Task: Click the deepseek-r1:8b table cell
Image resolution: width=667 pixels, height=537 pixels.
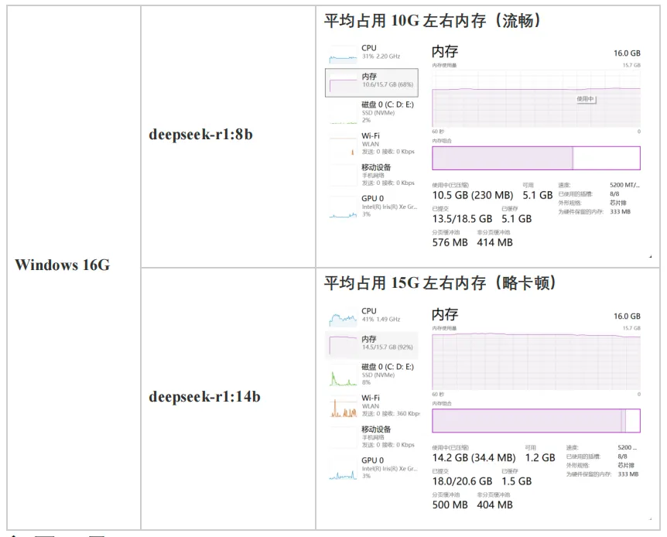Action: pyautogui.click(x=201, y=134)
